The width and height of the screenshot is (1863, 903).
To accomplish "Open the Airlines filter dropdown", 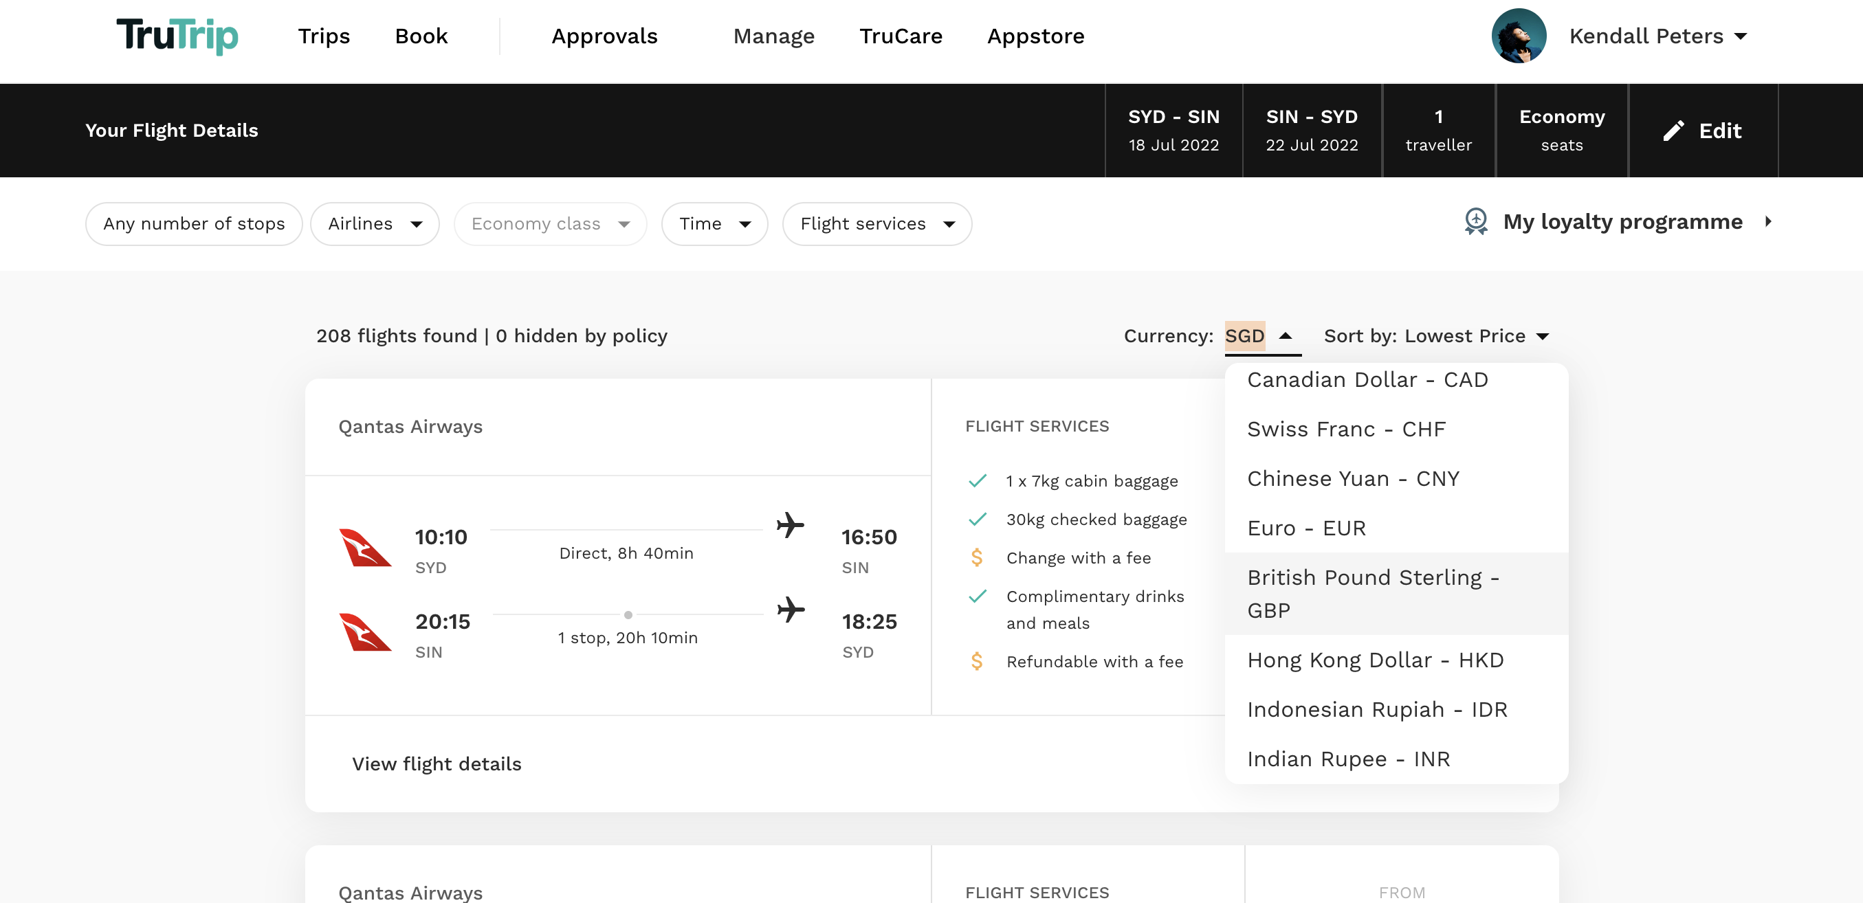I will pos(375,224).
